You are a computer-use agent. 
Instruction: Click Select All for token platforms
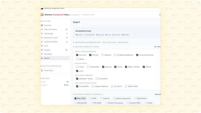pyautogui.click(x=158, y=94)
